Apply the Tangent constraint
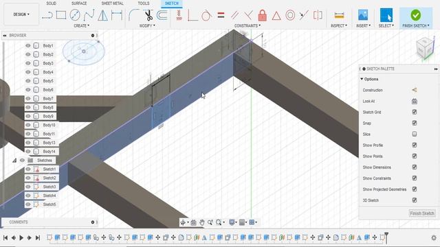 pos(206,15)
